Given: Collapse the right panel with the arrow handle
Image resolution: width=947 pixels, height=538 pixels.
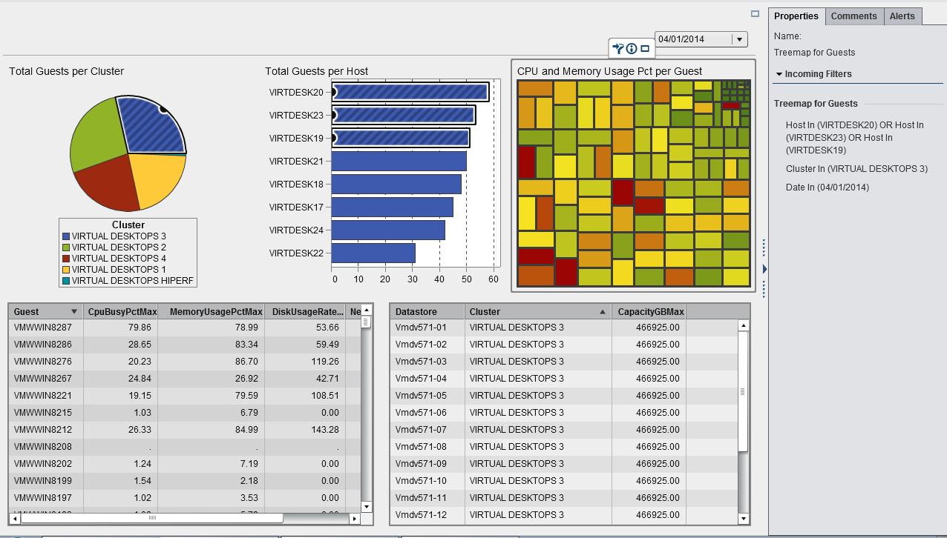Looking at the screenshot, I should pyautogui.click(x=764, y=268).
